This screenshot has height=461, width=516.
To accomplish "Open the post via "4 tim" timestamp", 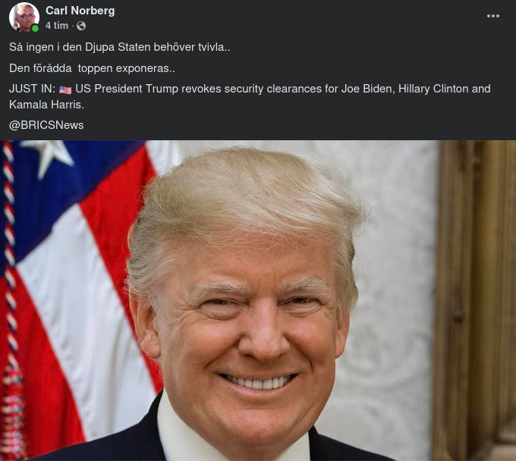I will pyautogui.click(x=57, y=26).
